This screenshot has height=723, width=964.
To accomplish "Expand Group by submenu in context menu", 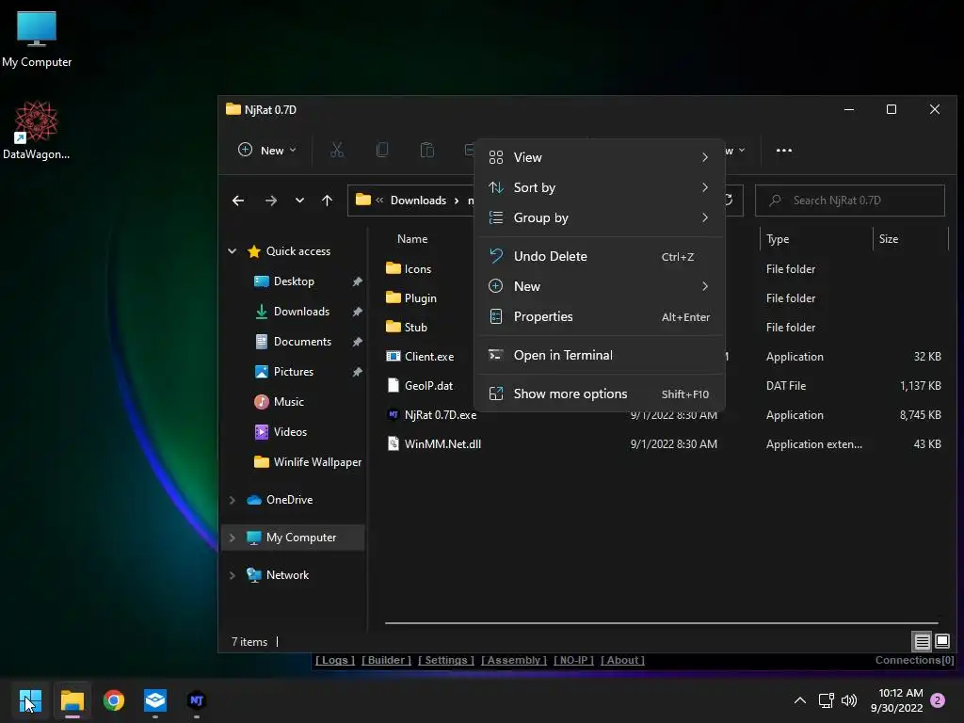I will pos(600,217).
